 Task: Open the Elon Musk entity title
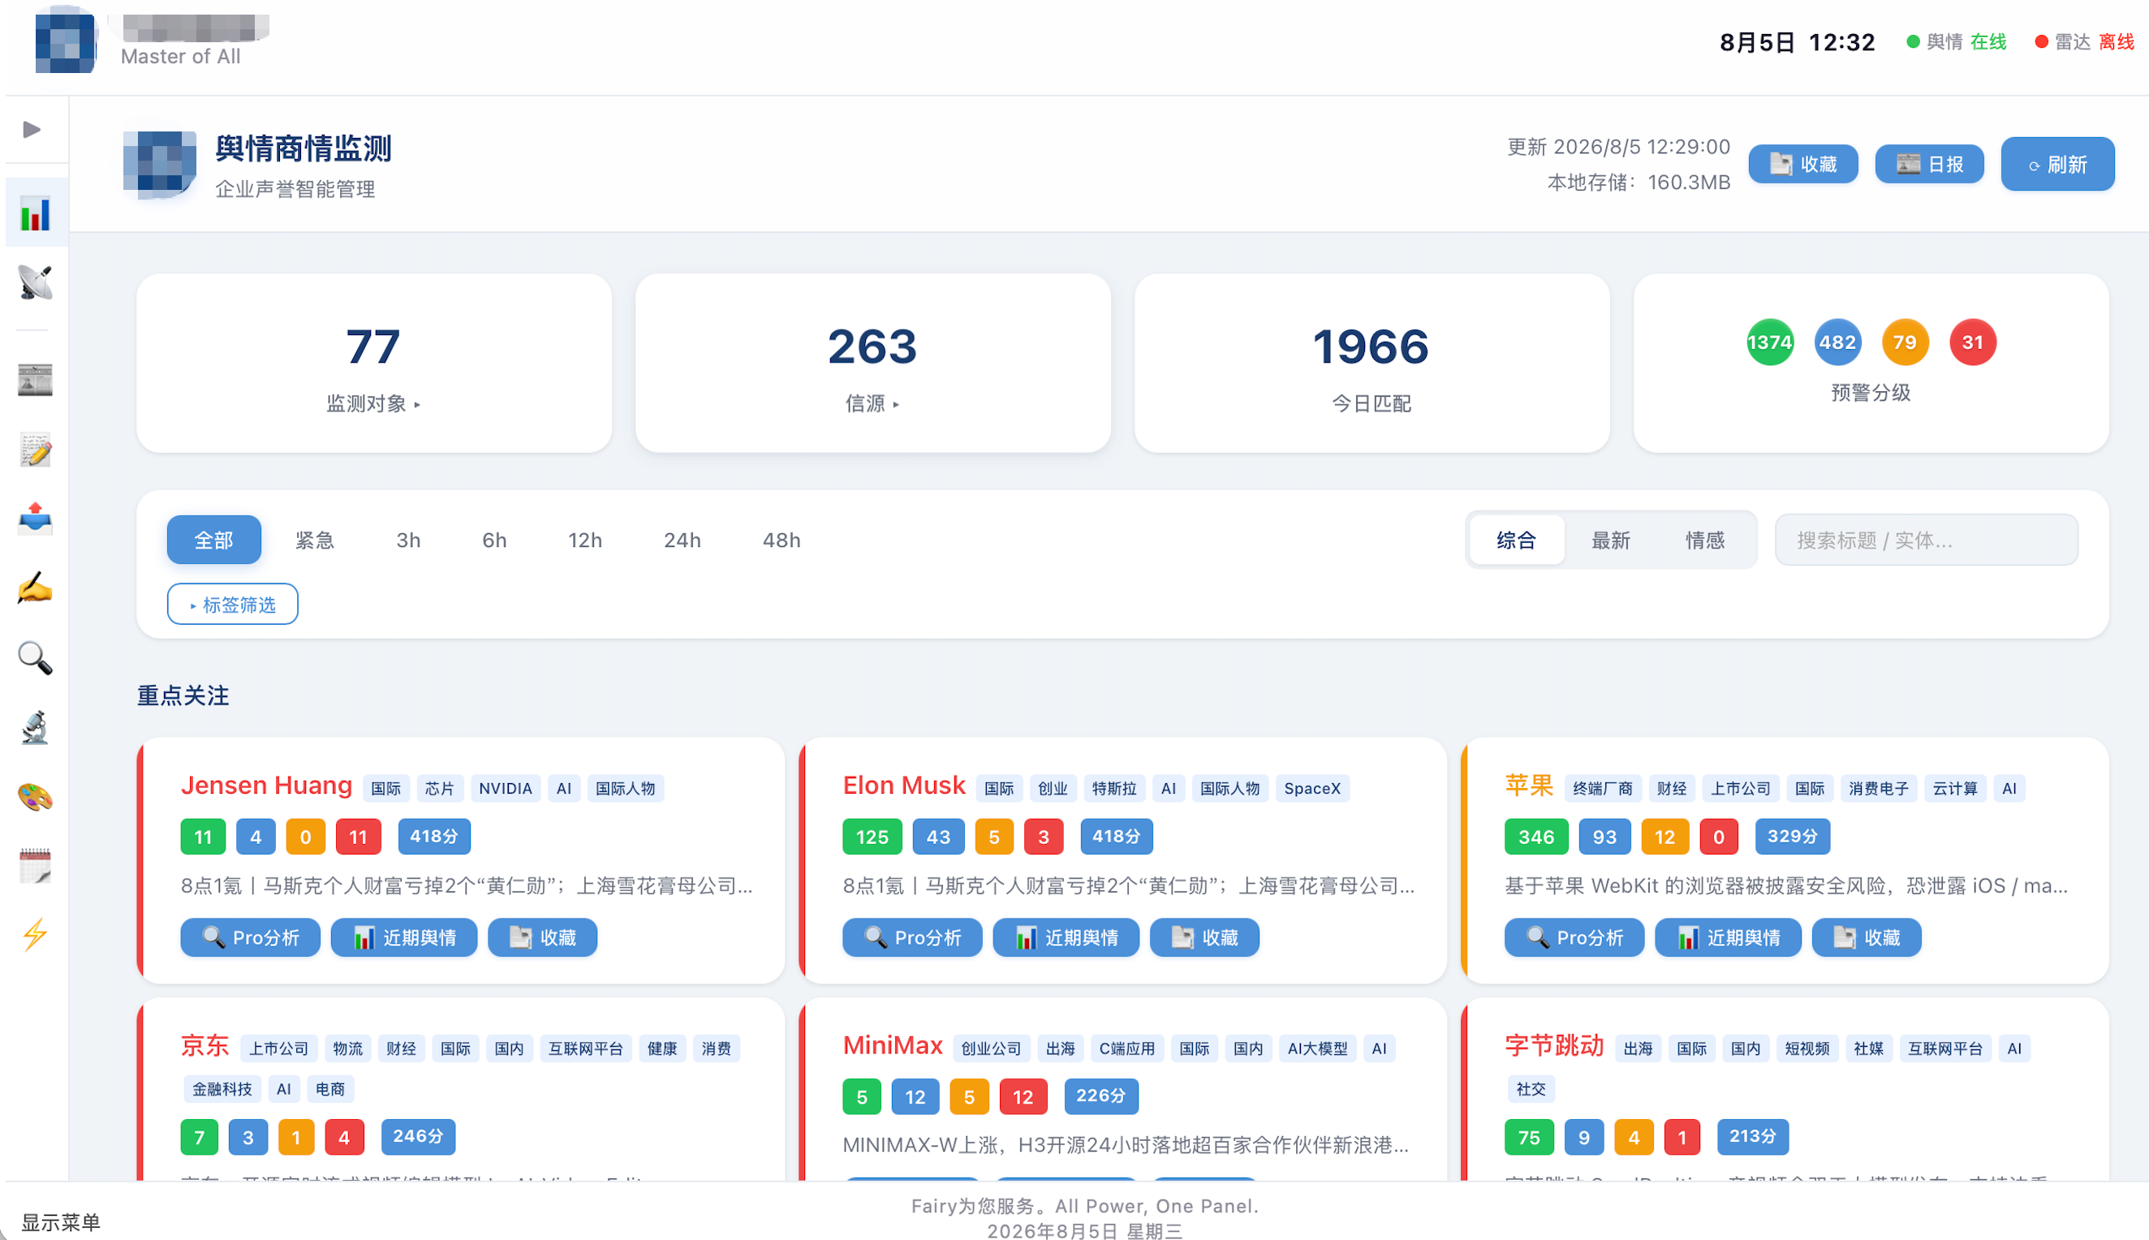904,786
